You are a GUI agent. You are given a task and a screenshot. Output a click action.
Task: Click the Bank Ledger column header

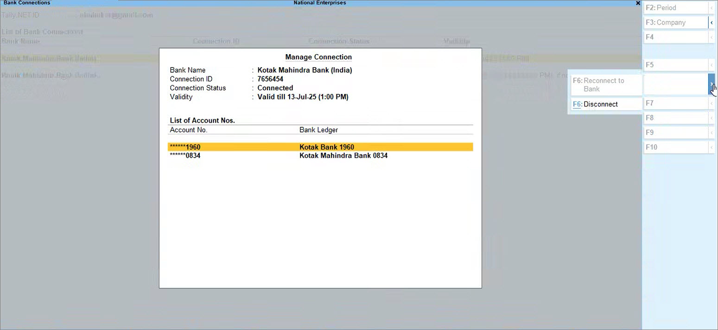(x=318, y=130)
